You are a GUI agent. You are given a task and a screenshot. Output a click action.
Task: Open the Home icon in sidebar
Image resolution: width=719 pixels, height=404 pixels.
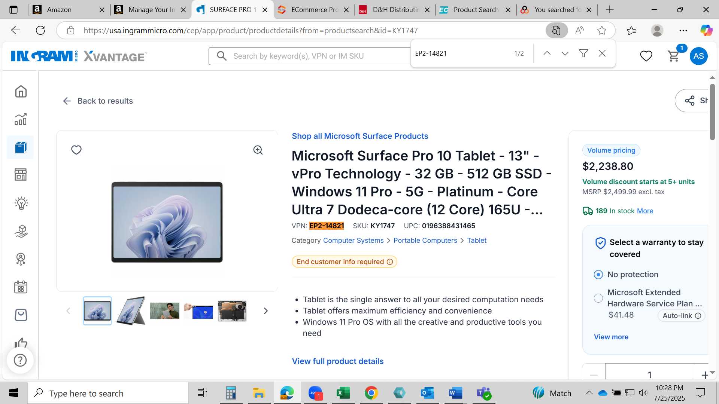click(21, 91)
